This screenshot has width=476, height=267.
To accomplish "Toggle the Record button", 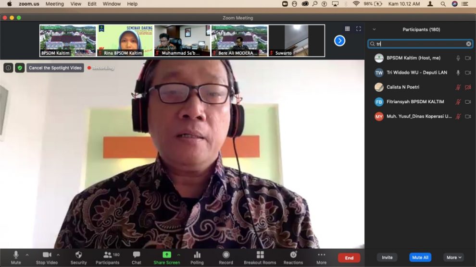I will click(x=226, y=255).
